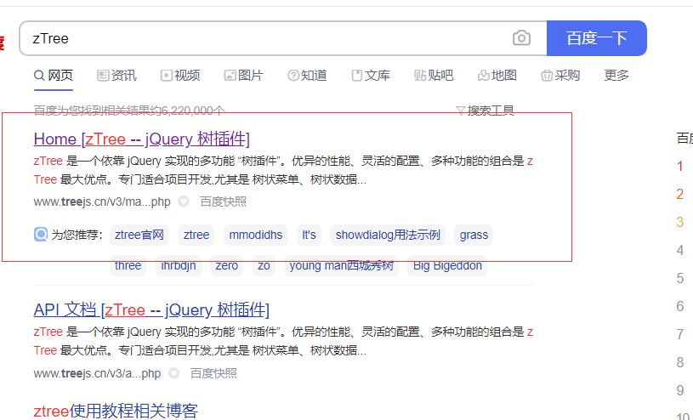
Task: Select the young man西城秀树 suggestion chip
Action: [341, 266]
